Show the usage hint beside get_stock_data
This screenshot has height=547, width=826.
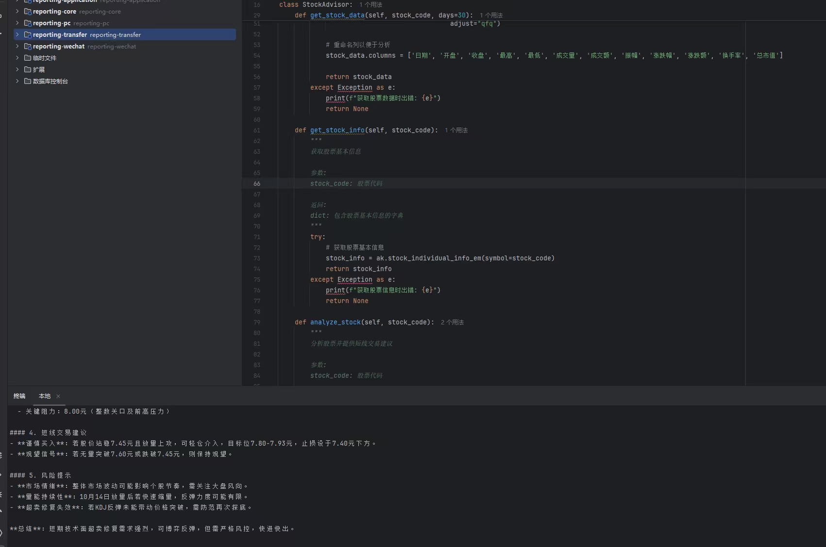491,16
